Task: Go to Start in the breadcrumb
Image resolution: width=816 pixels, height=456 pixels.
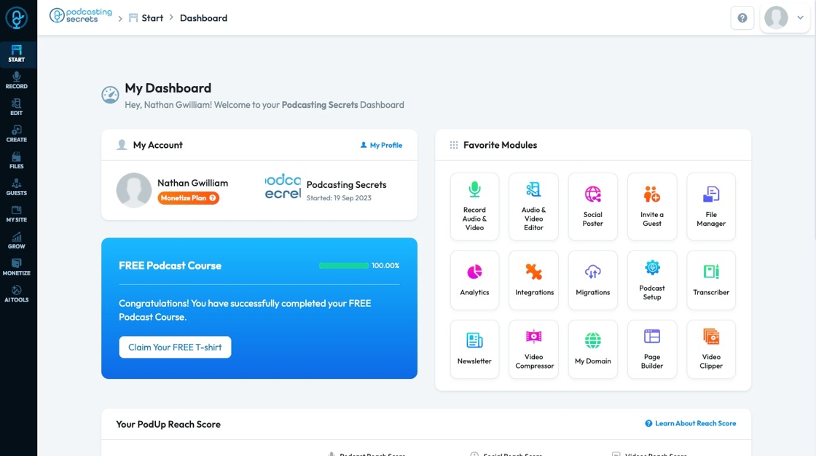Action: click(x=146, y=18)
